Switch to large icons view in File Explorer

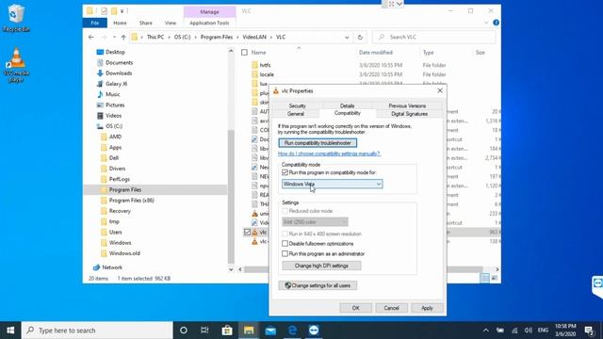point(494,278)
